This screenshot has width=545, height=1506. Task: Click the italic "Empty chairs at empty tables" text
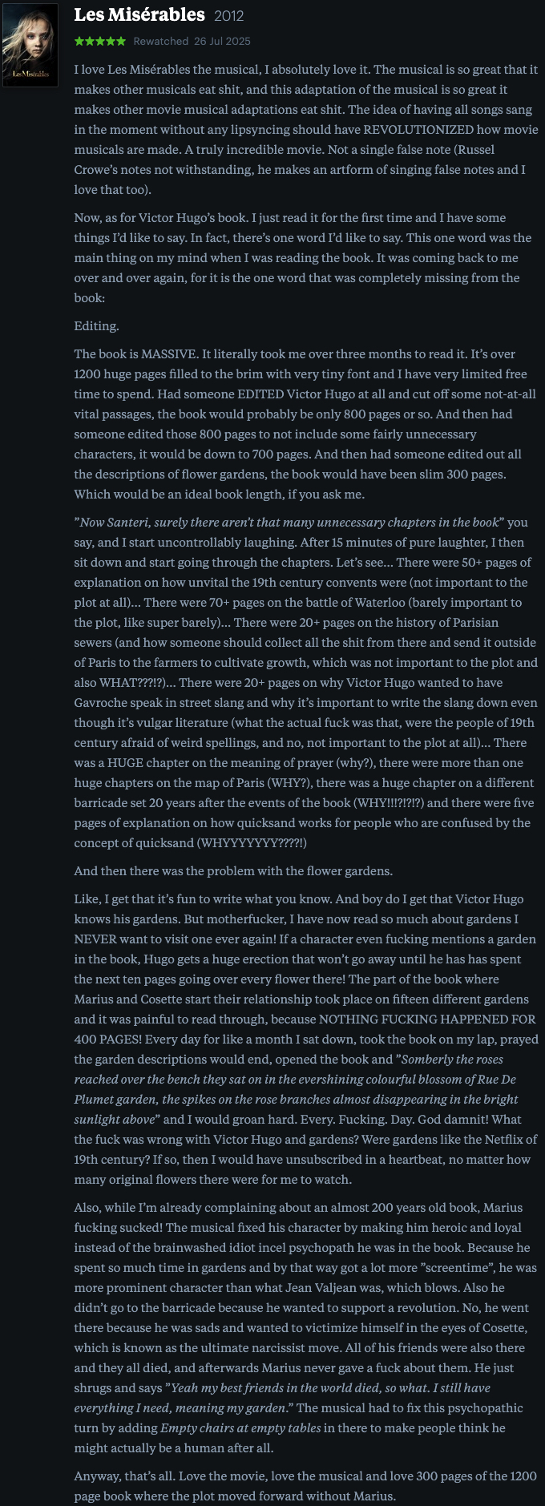point(240,1428)
